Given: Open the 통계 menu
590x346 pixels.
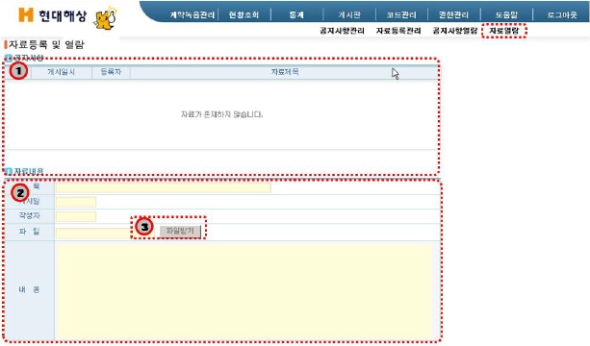Looking at the screenshot, I should [x=296, y=15].
